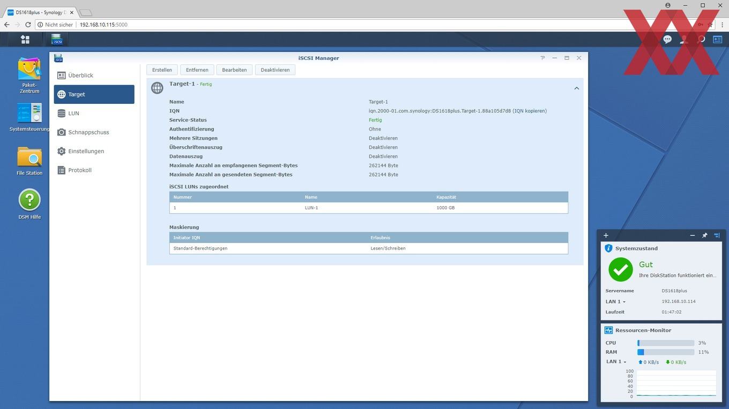Open the Überblick section
This screenshot has height=409, width=729.
click(94, 75)
